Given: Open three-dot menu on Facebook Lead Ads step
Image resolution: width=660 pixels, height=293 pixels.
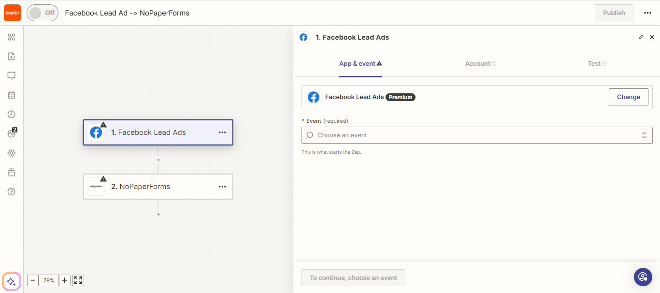Looking at the screenshot, I should [x=222, y=132].
